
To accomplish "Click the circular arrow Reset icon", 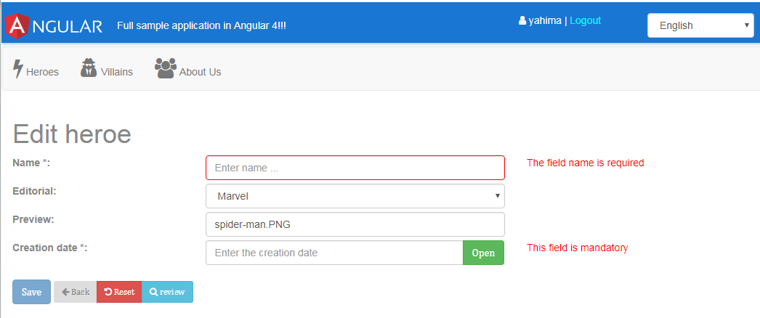I will click(108, 292).
